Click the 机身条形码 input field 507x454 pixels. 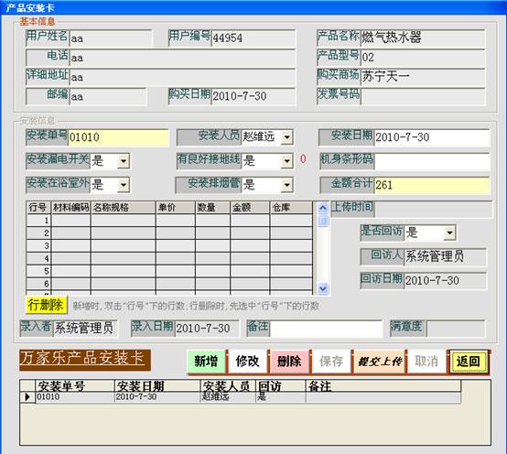click(432, 161)
